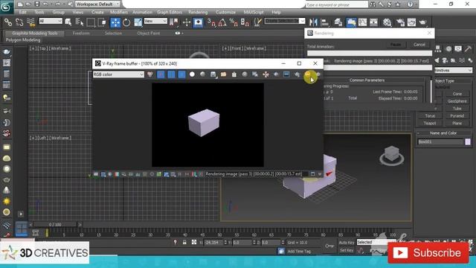Viewport: 476px width, 268px height.
Task: Activate the Select and Move tool
Action: (x=115, y=22)
